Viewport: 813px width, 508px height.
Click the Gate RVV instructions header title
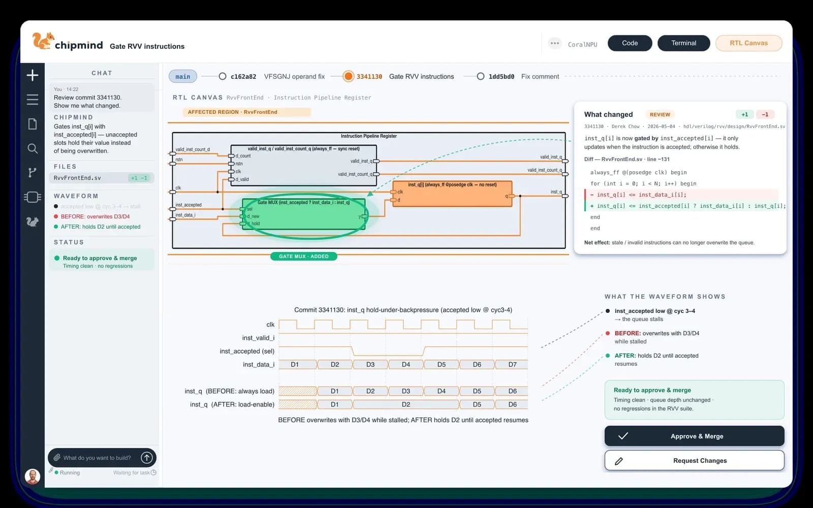tap(147, 46)
